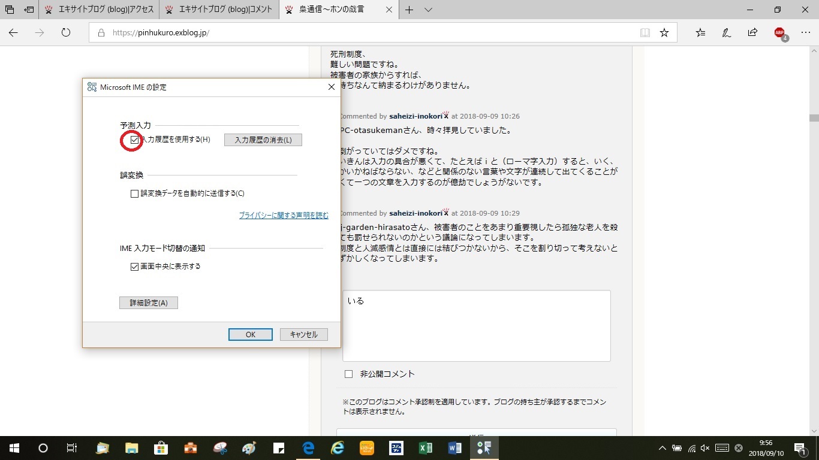Image resolution: width=819 pixels, height=460 pixels.
Task: Open プライバシーに関する声明を読む link
Action: (x=284, y=215)
